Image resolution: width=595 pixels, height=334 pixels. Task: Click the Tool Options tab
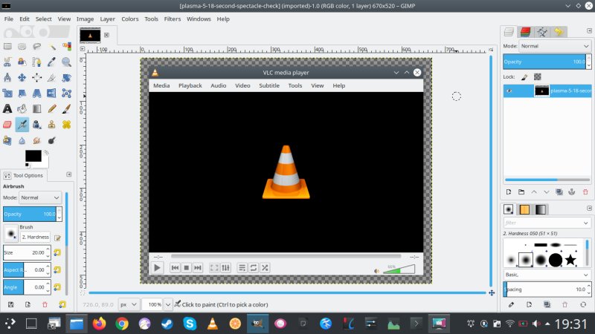(x=25, y=175)
